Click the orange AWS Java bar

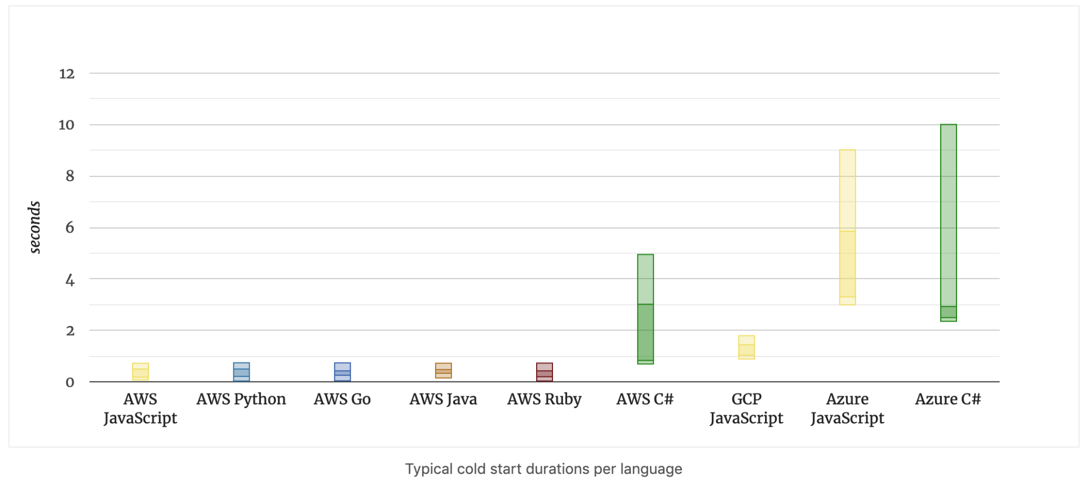(x=443, y=371)
